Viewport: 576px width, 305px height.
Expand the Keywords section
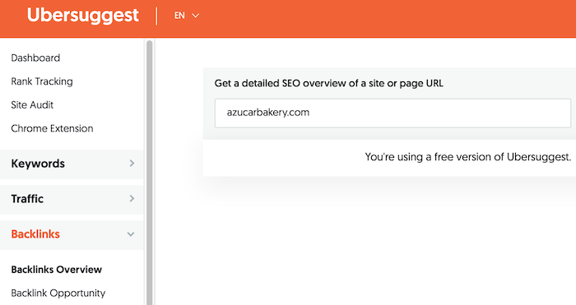click(72, 164)
